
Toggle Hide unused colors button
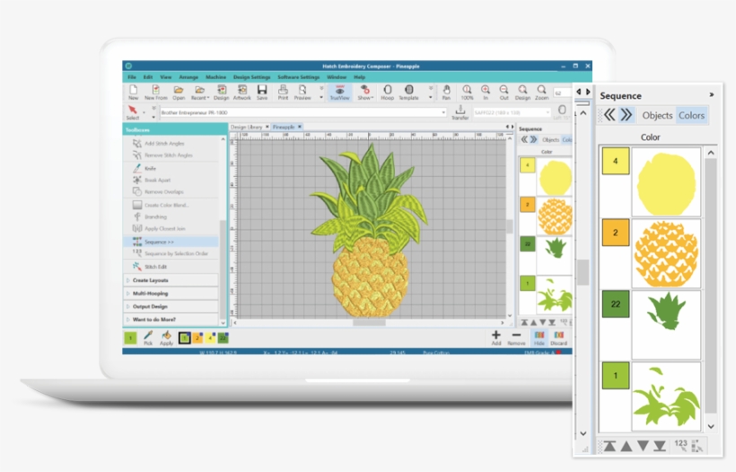point(539,337)
